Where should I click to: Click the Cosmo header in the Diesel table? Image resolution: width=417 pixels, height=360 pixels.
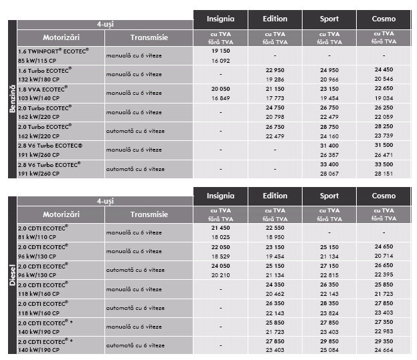[384, 196]
